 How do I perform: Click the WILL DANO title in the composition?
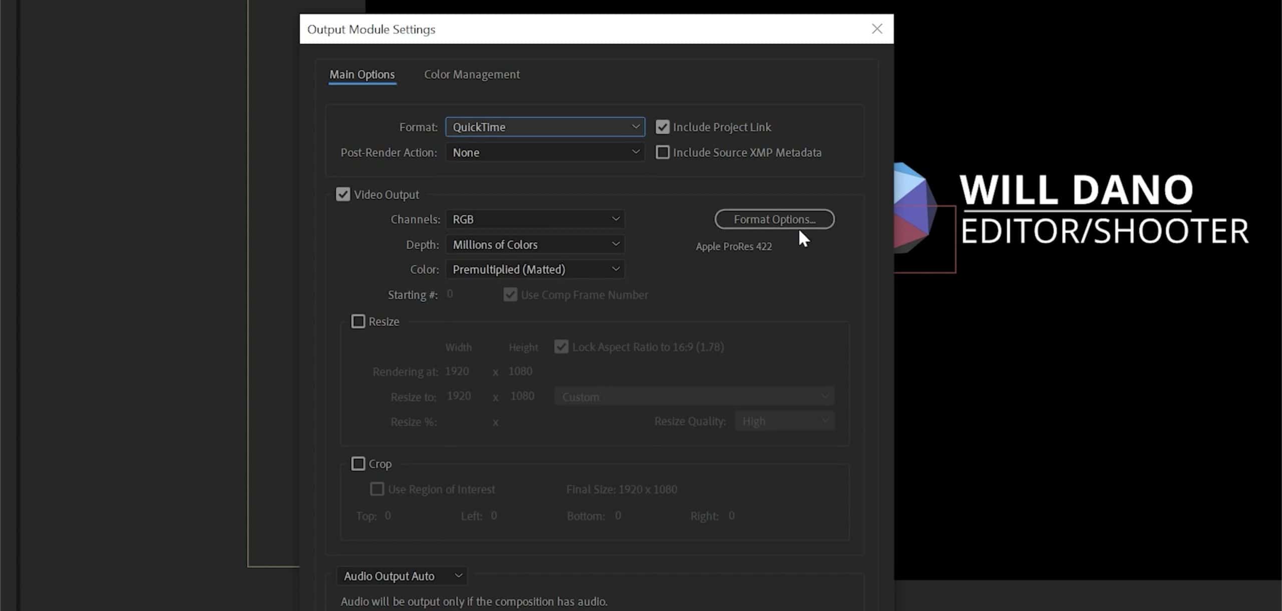pyautogui.click(x=1076, y=190)
